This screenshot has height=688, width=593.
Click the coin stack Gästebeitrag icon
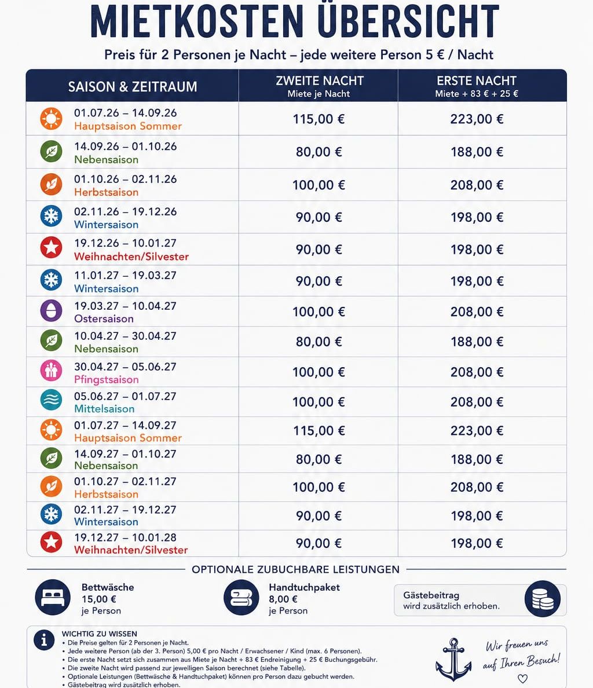(x=543, y=599)
